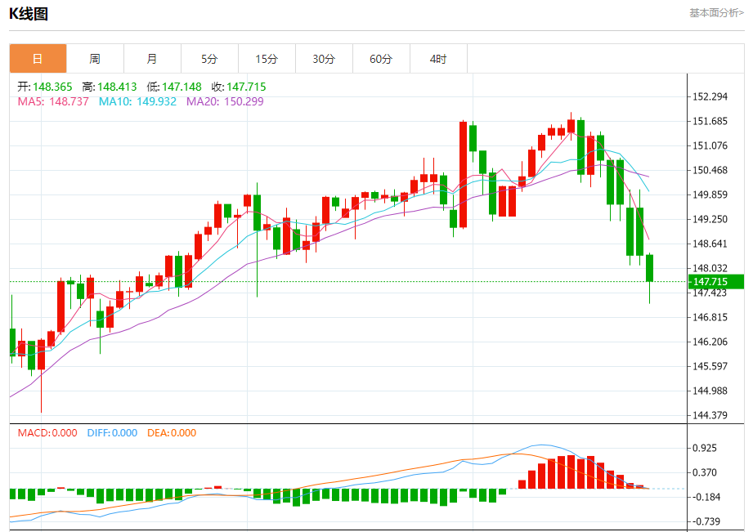
Task: Click MACD axis value -0.184
Action: (x=706, y=497)
